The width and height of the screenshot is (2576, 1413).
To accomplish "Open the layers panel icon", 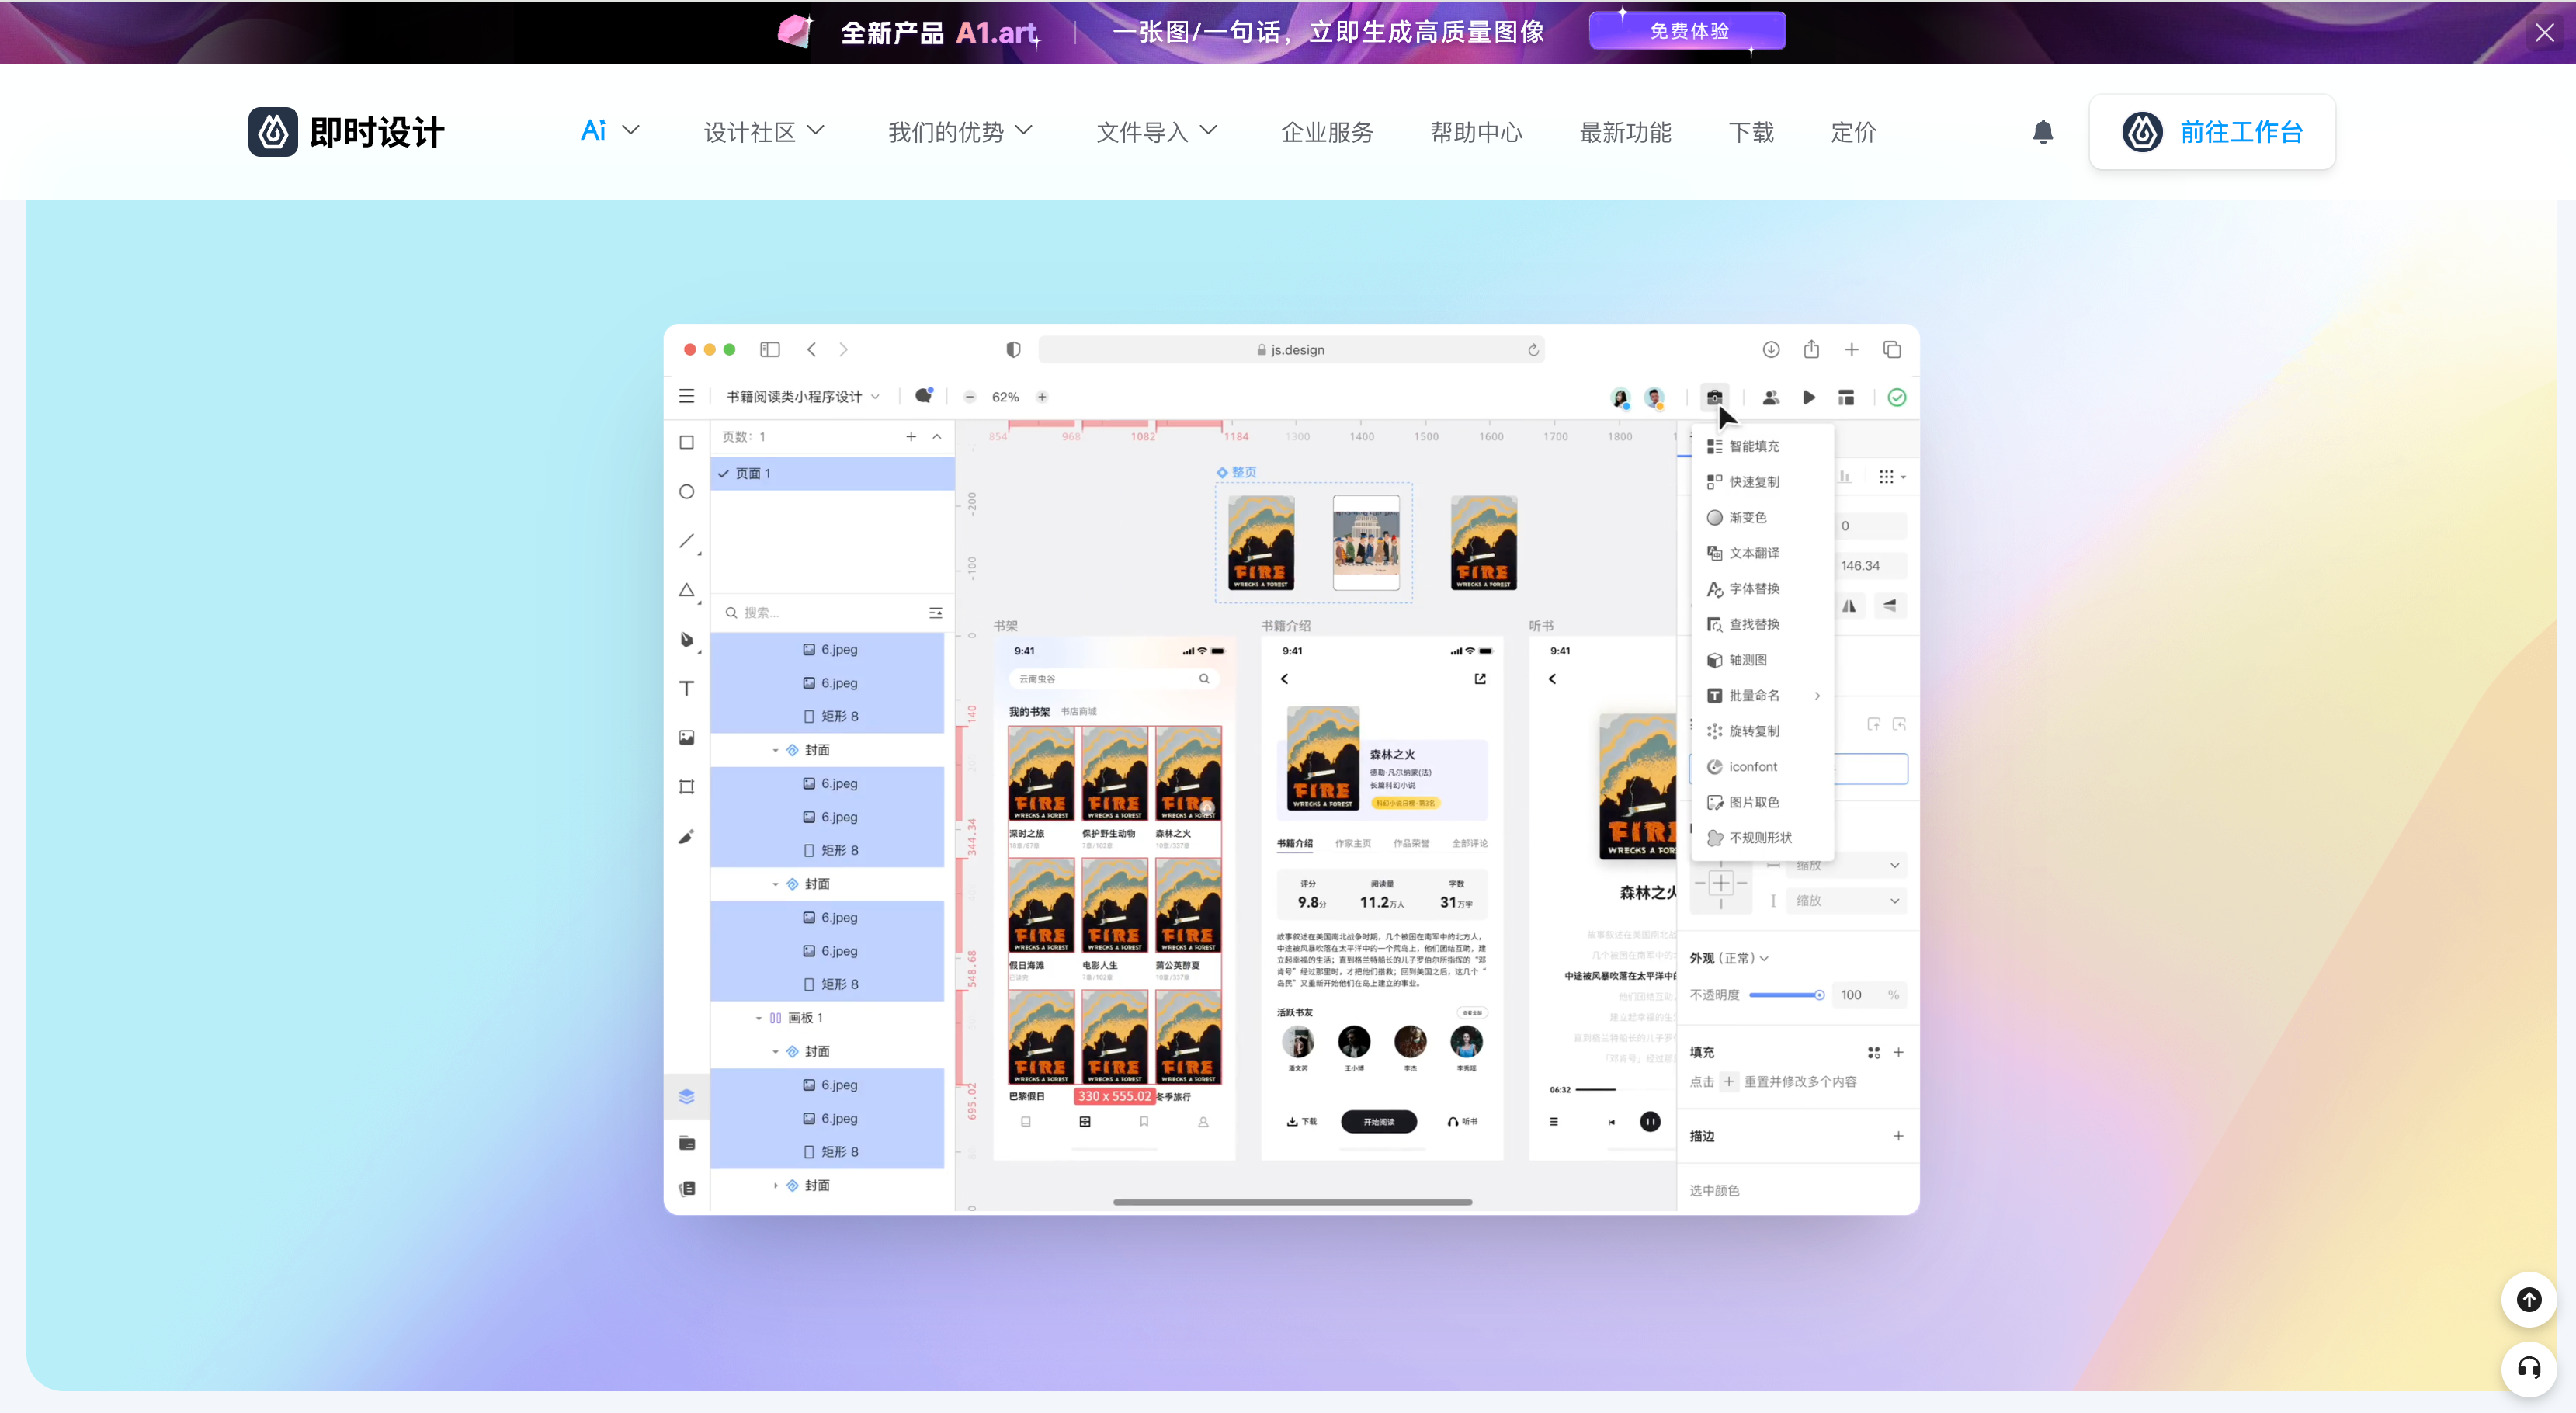I will [x=687, y=1096].
